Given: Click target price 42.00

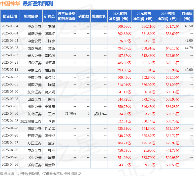Looking at the screenshot, I should point(189,41).
